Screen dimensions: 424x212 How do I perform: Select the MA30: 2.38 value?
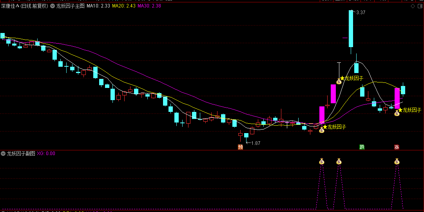(x=149, y=5)
